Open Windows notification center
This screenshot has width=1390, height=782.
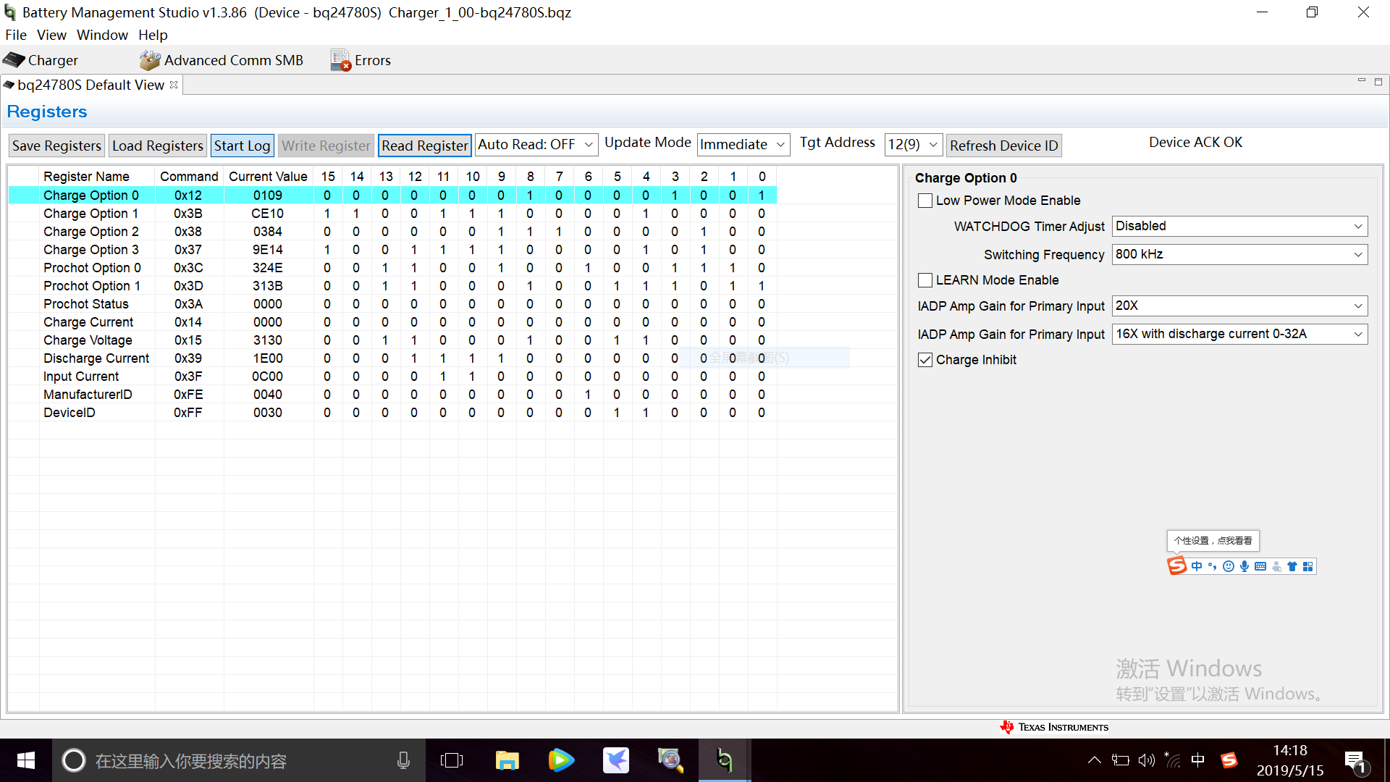coord(1355,761)
